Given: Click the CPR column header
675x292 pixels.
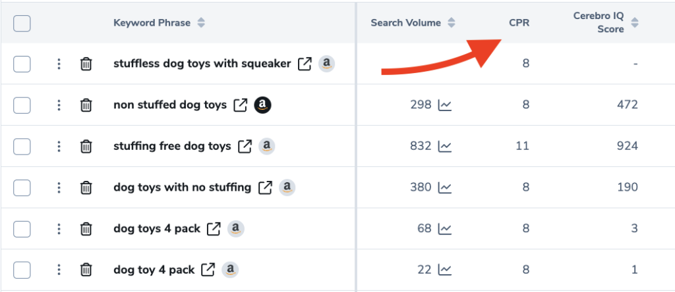Looking at the screenshot, I should click(519, 23).
